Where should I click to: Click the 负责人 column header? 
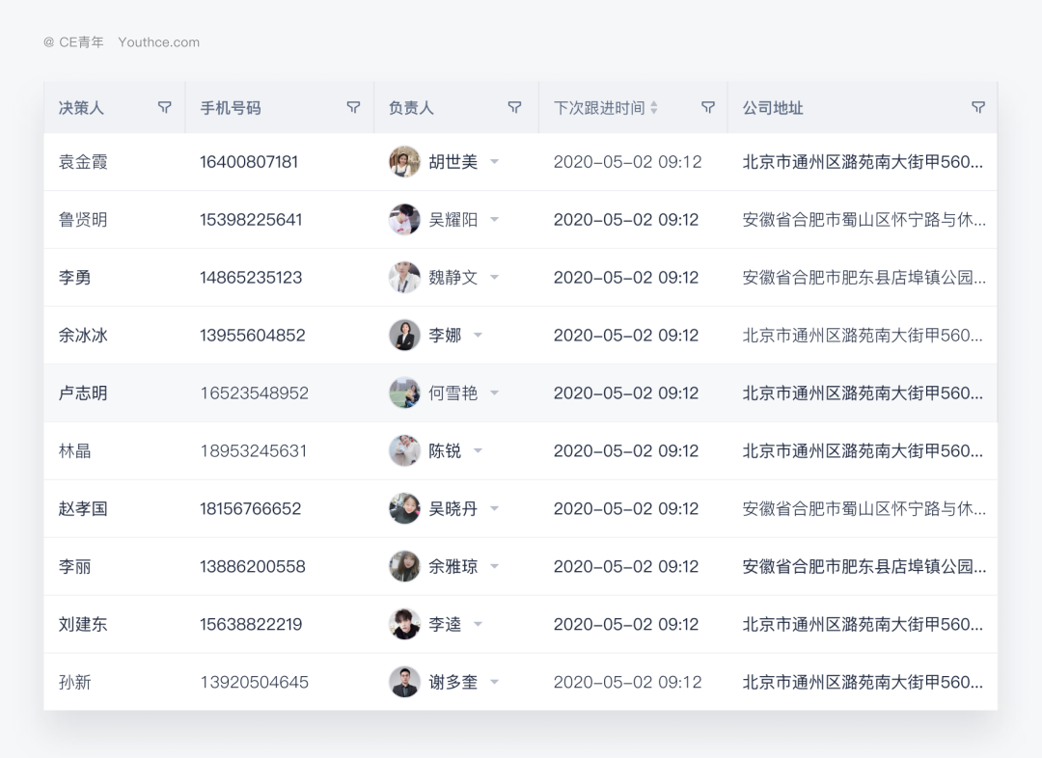tap(411, 108)
